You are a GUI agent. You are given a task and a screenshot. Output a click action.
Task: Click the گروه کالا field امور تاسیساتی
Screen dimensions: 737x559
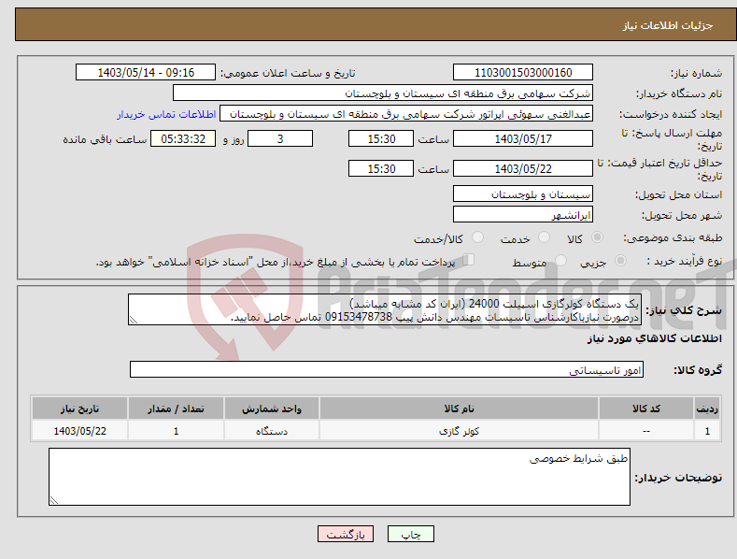pyautogui.click(x=387, y=370)
